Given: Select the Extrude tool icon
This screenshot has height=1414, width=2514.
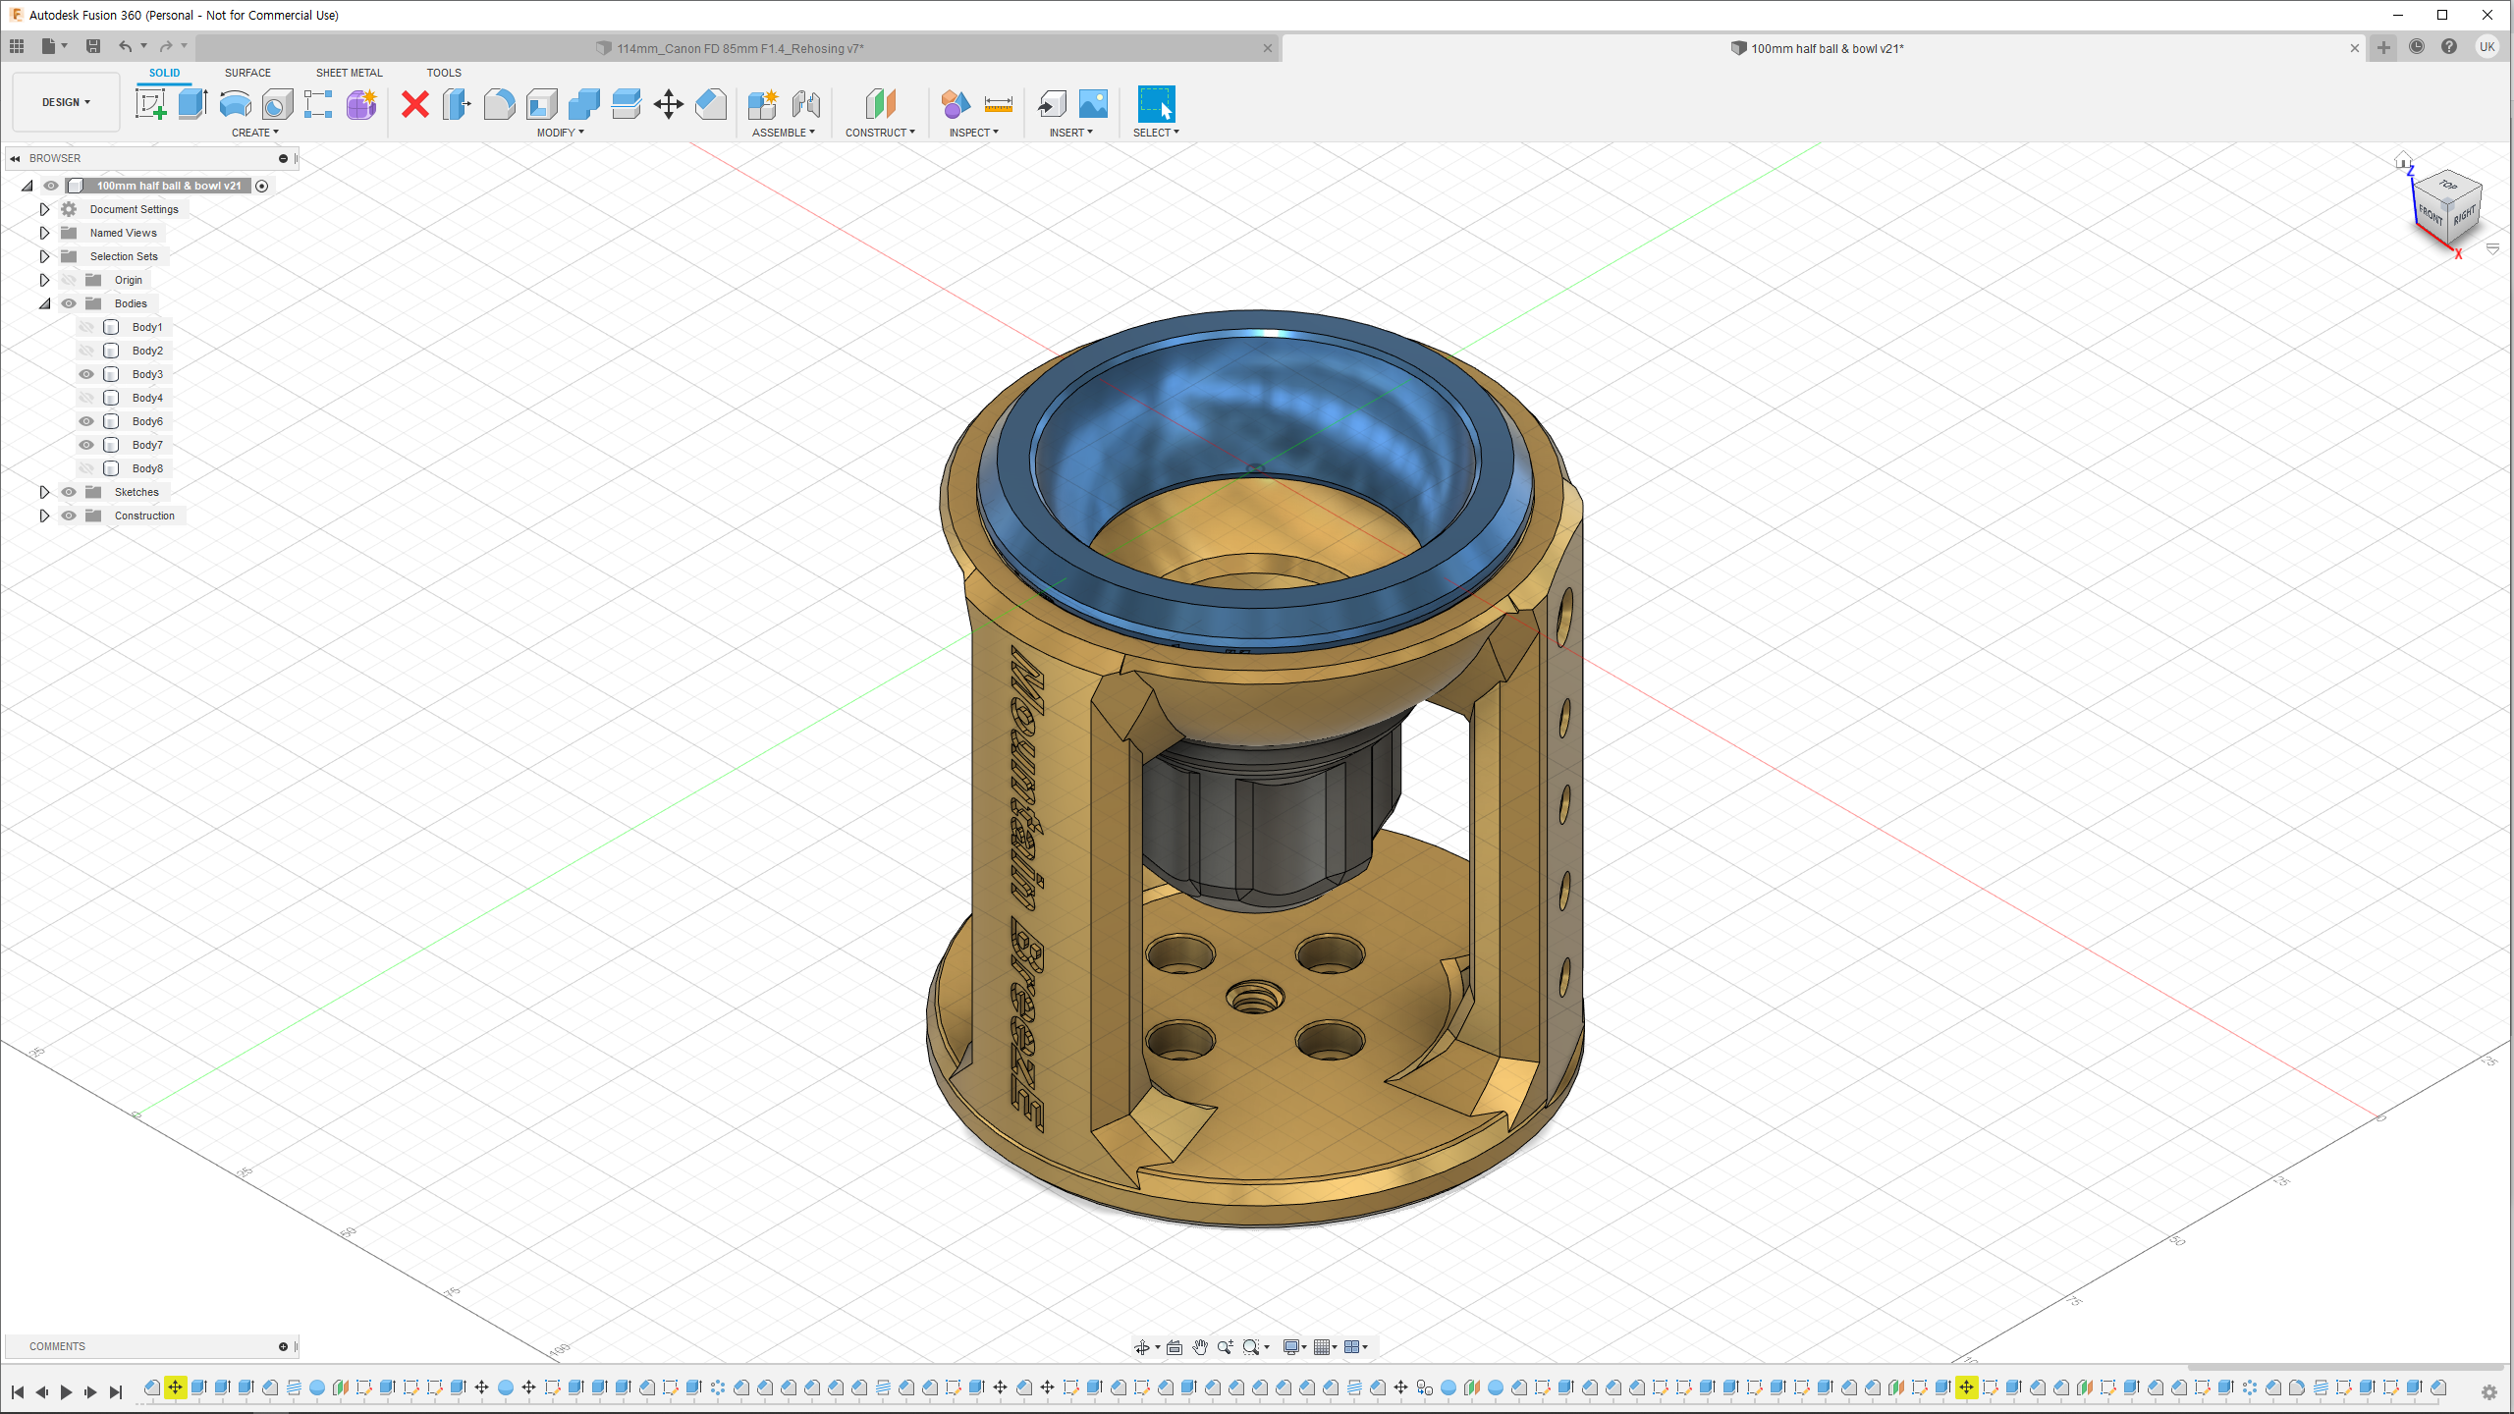Looking at the screenshot, I should tap(192, 103).
